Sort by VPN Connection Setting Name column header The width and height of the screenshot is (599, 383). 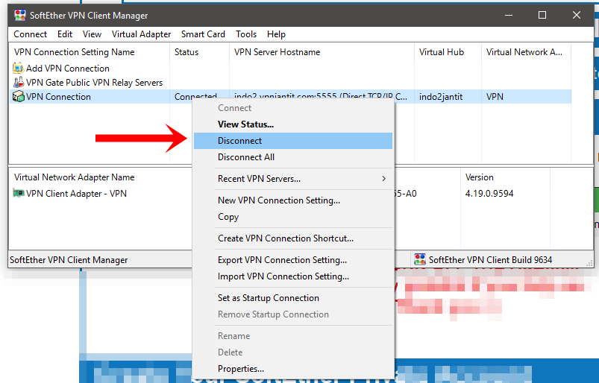[90, 52]
